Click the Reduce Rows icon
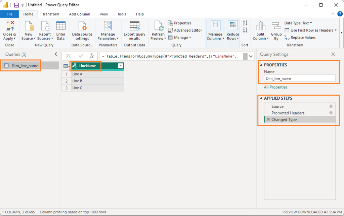344x216 pixels. click(233, 25)
